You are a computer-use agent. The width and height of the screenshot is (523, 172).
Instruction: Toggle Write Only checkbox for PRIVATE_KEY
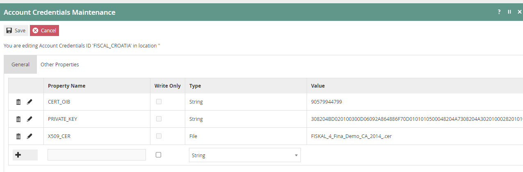pos(159,119)
